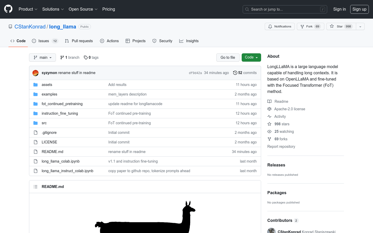
Task: Click the CStanKonrad contributor avatar
Action: click(x=271, y=230)
